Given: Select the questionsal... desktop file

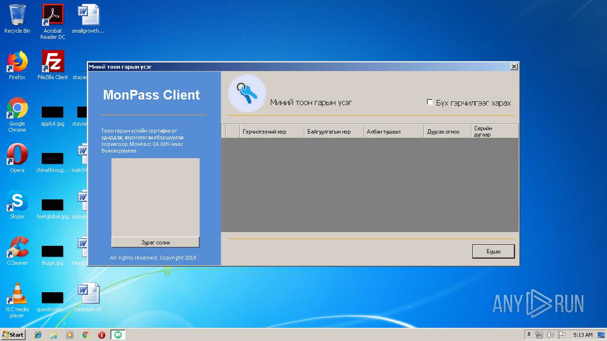Looking at the screenshot, I should (53, 302).
